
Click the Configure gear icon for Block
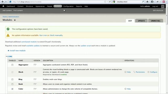[x=148, y=72]
